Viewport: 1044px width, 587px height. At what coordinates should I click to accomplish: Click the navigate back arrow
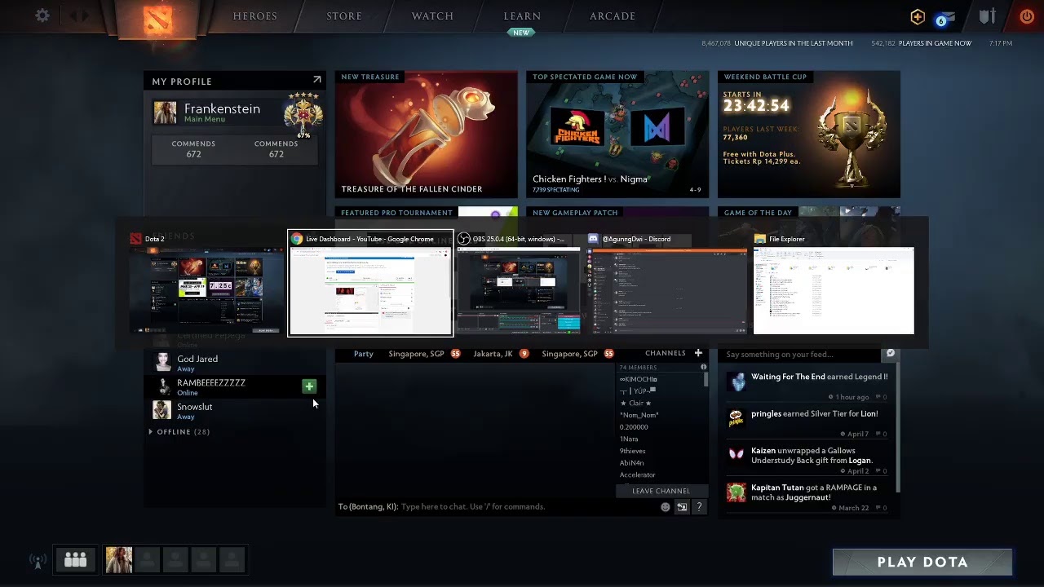(75, 16)
